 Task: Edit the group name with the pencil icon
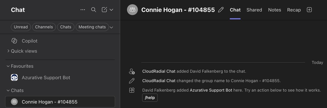tap(221, 10)
